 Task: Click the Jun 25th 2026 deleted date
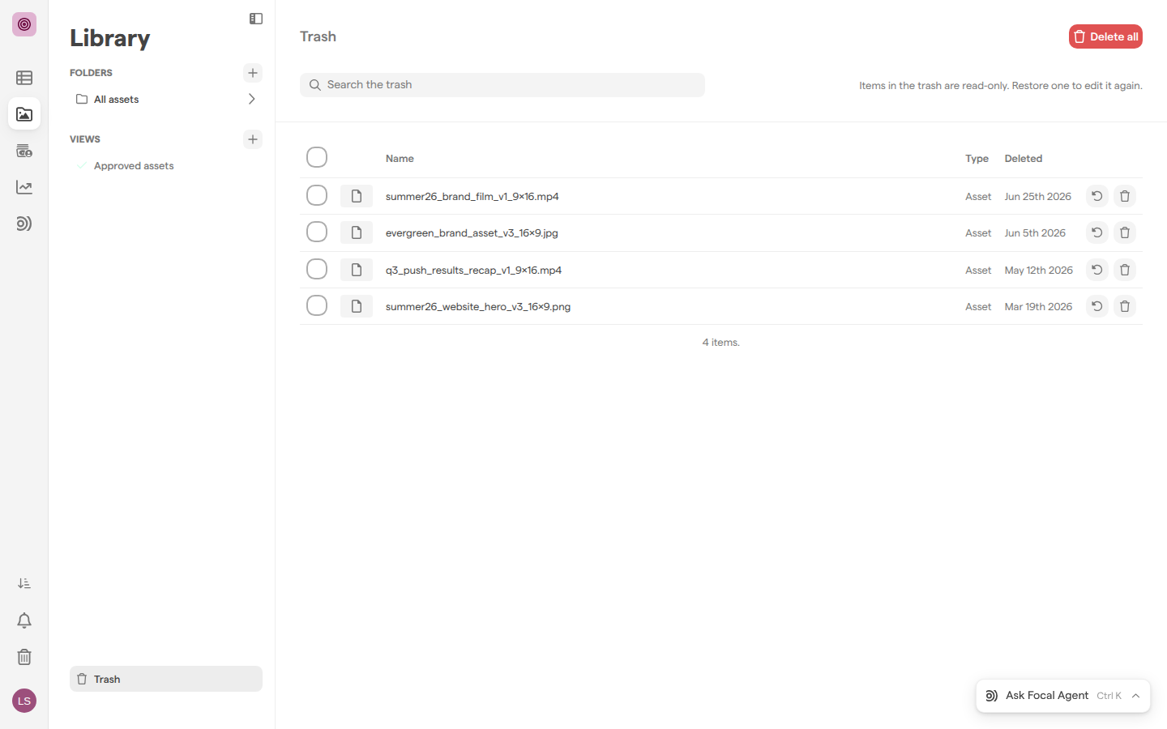1038,197
